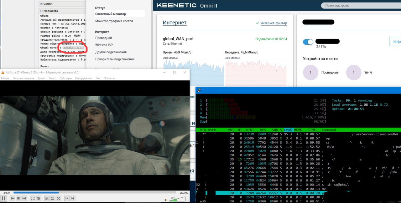
Task: Open the VLC Медиа menu
Action: point(5,78)
